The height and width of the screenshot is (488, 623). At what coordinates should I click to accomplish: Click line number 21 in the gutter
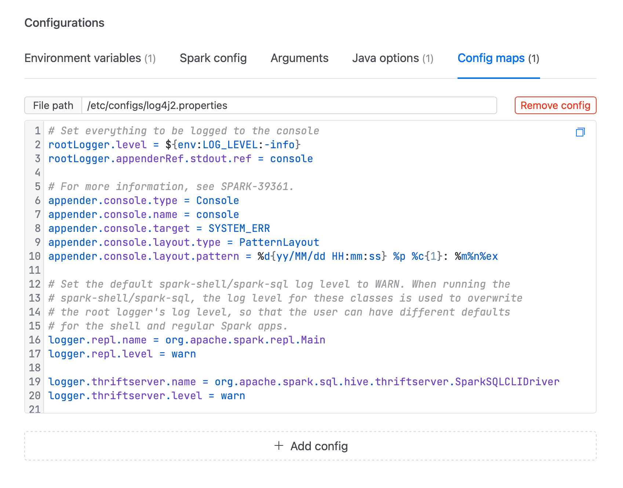tap(34, 409)
